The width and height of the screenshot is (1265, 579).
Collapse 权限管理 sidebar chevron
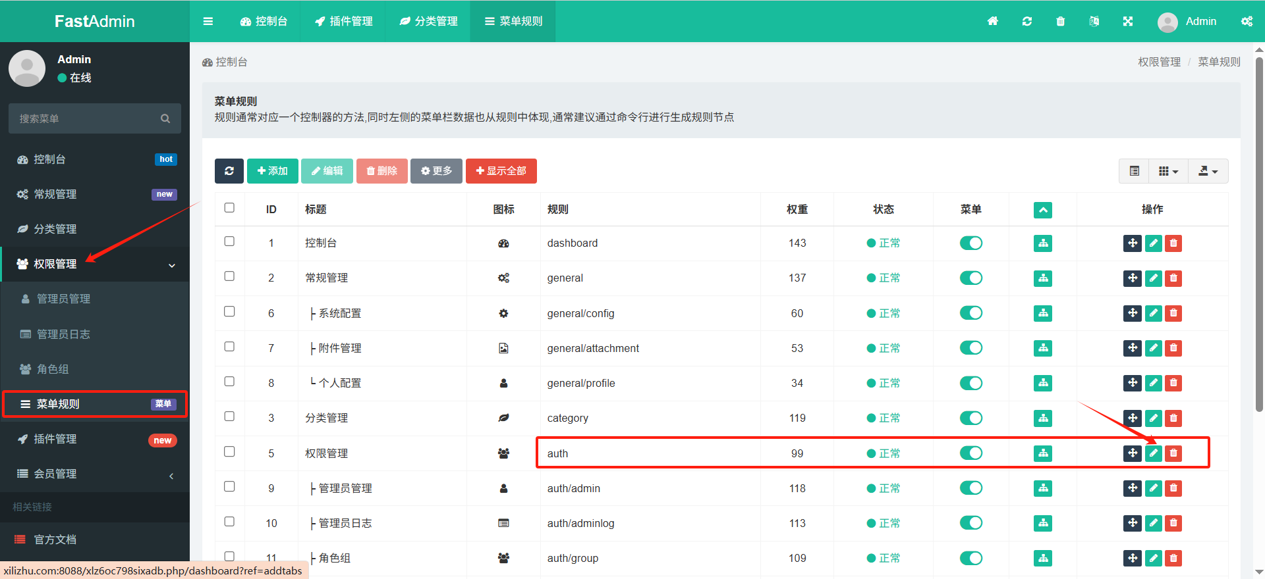[x=172, y=265]
